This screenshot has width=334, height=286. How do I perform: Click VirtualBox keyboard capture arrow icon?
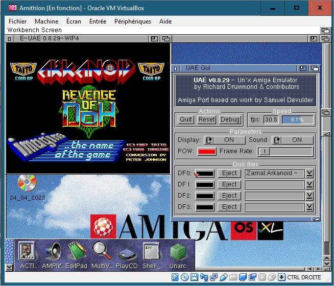pos(281,277)
